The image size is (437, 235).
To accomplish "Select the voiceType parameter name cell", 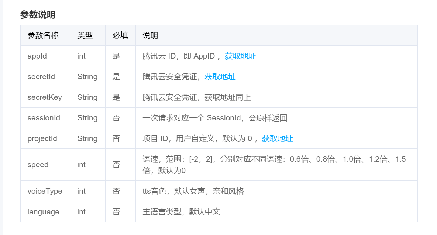I will pos(45,191).
